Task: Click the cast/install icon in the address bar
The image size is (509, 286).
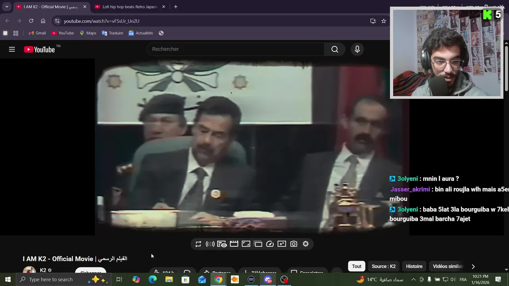Action: click(x=373, y=21)
